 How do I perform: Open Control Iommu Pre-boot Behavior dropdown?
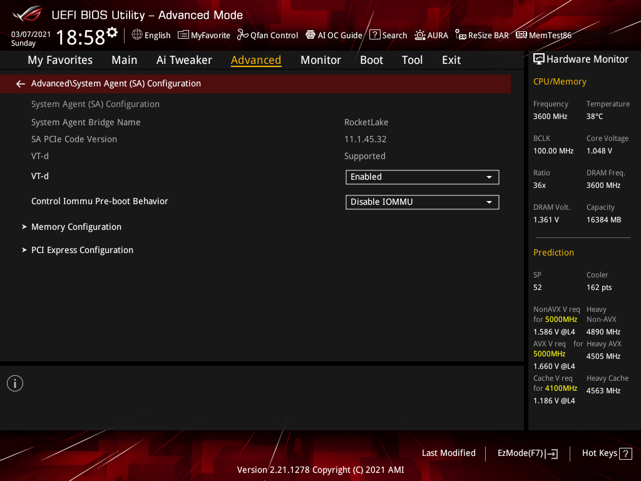pyautogui.click(x=423, y=202)
